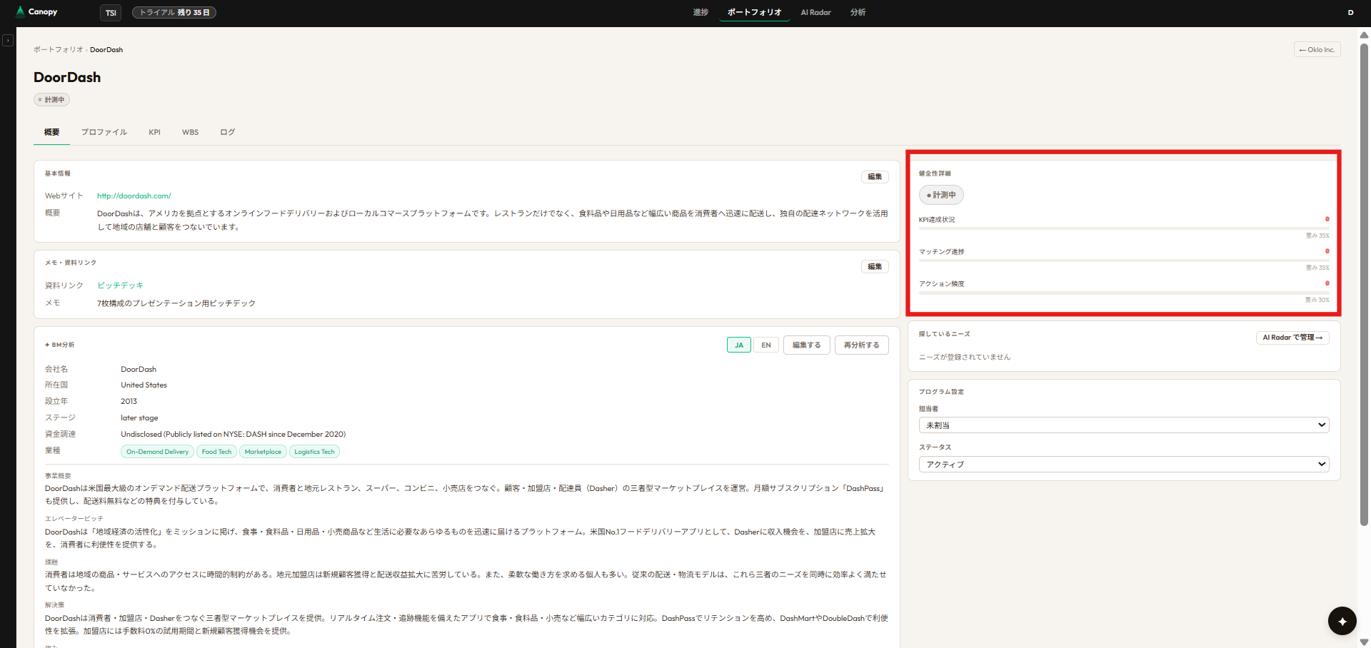Viewport: 1371px width, 648px height.
Task: Click the KPI達成状況 progress bar
Action: 1124,228
